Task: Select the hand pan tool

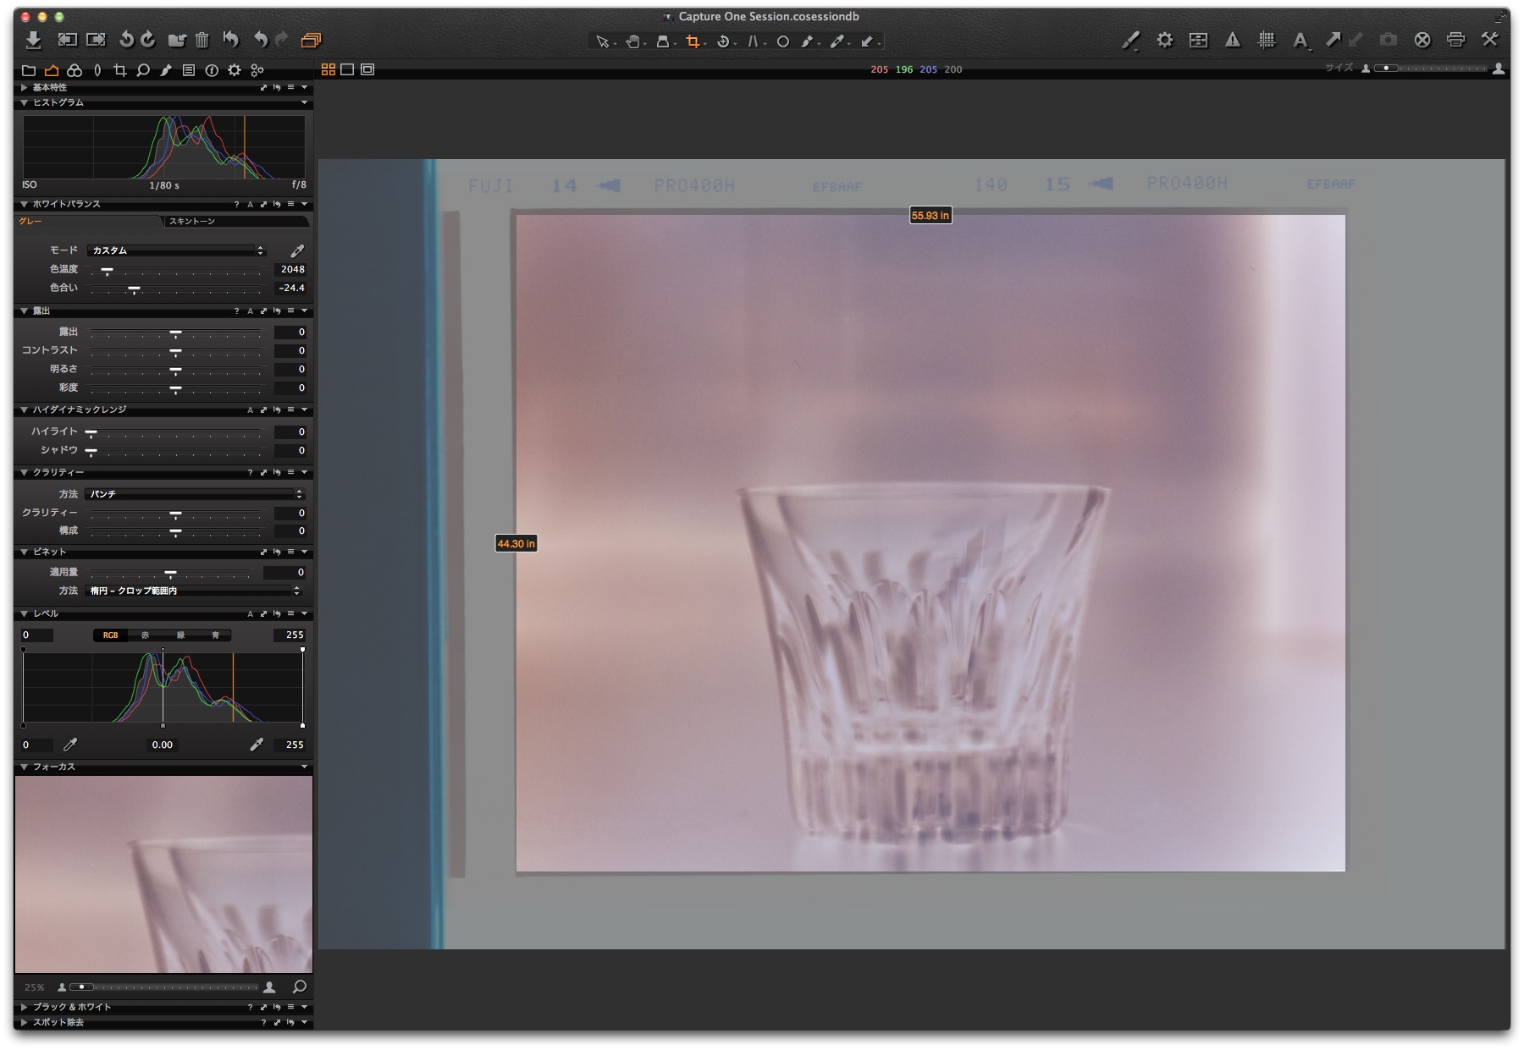Action: pos(632,41)
